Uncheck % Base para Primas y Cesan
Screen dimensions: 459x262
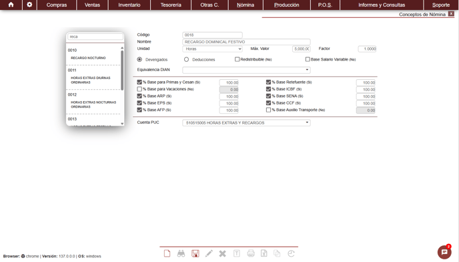[x=139, y=82]
